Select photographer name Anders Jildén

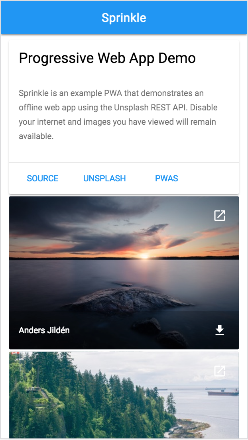(44, 330)
